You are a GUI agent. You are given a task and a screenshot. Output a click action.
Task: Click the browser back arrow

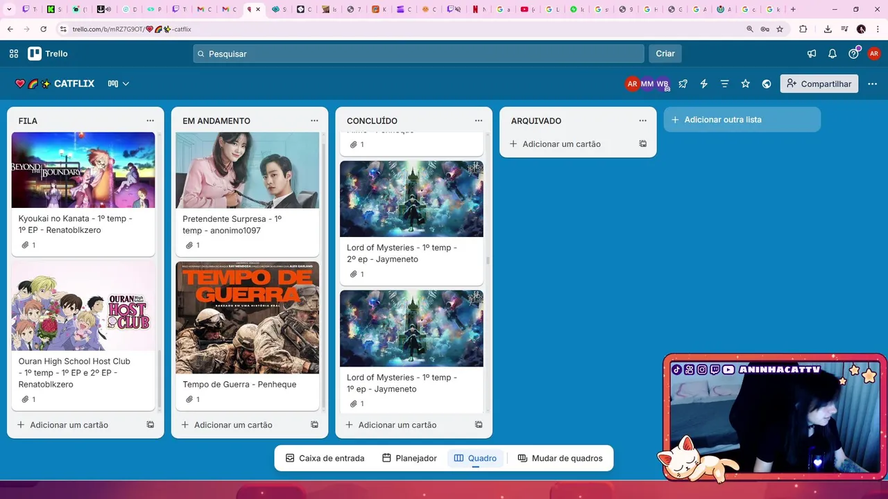(x=10, y=29)
